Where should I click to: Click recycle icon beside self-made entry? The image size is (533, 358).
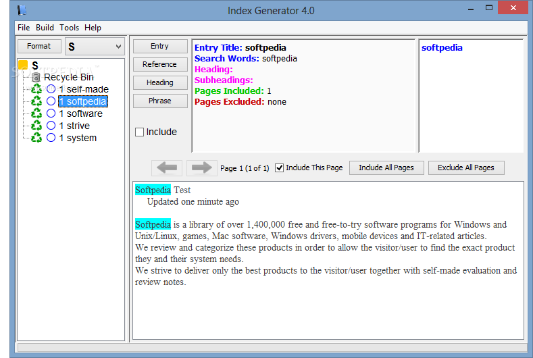click(x=36, y=89)
